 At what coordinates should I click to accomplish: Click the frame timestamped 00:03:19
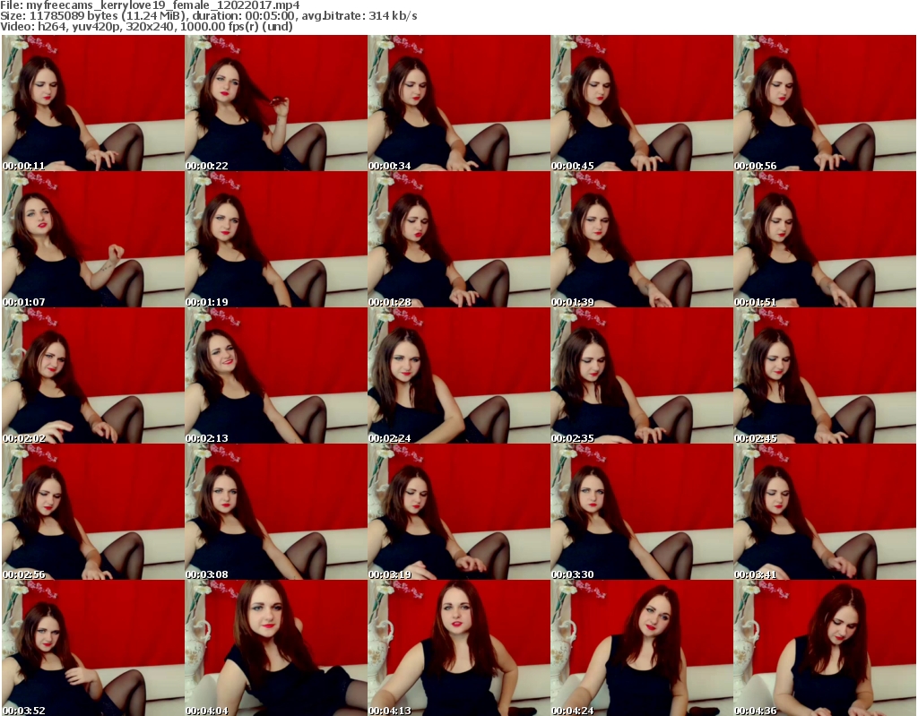[x=458, y=513]
